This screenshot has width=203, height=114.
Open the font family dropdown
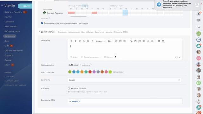pyautogui.click(x=101, y=41)
